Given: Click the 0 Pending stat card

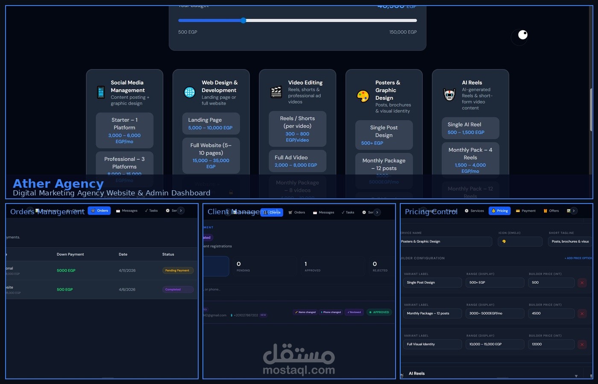Looking at the screenshot, I should click(264, 266).
